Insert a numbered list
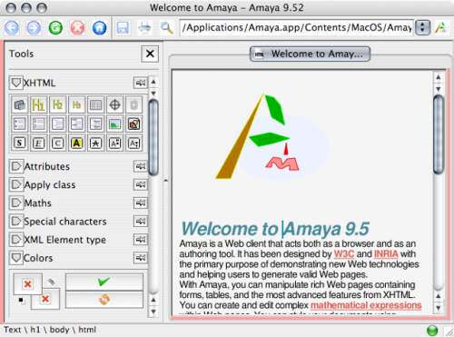The width and height of the screenshot is (454, 337). (x=38, y=124)
